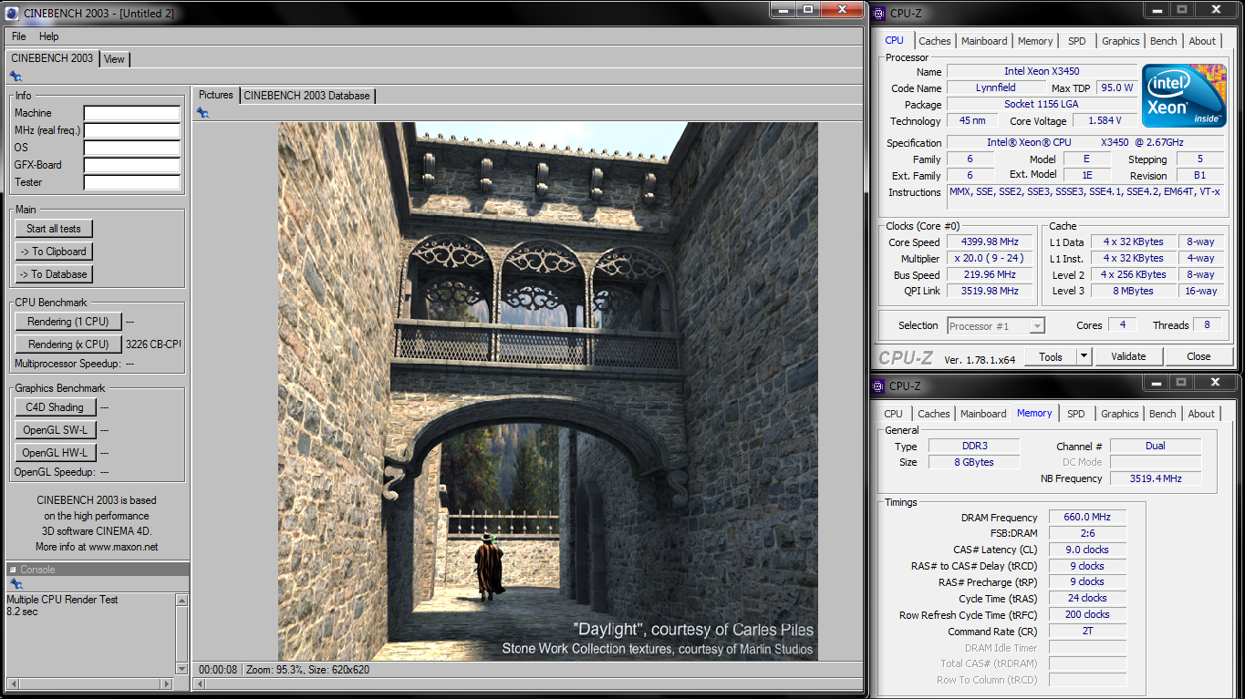This screenshot has width=1245, height=699.
Task: Select the Pictures tab
Action: click(216, 95)
